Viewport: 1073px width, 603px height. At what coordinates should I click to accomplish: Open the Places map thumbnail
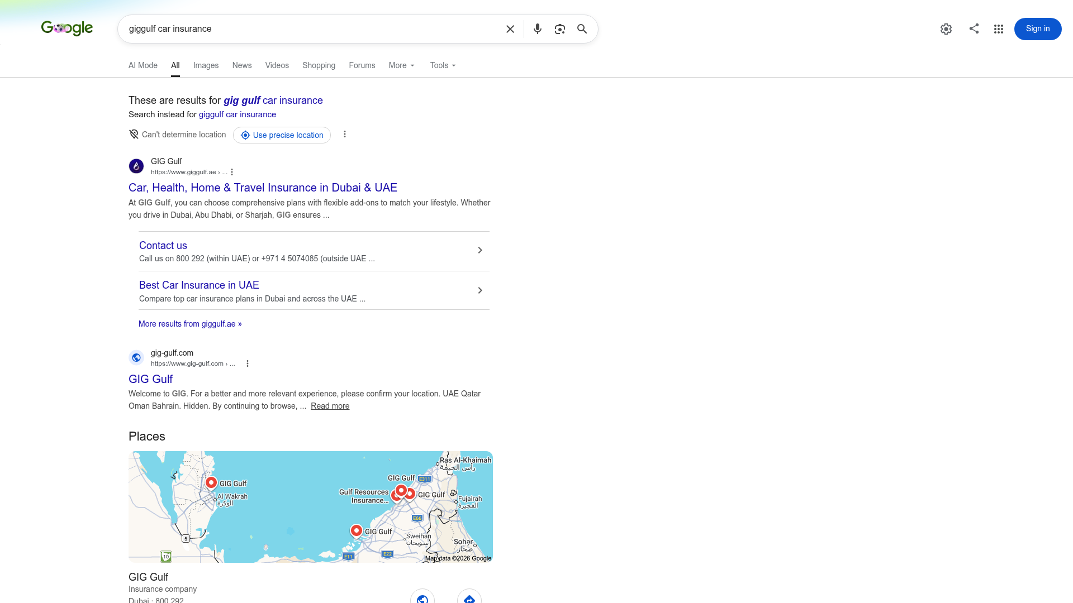[311, 507]
